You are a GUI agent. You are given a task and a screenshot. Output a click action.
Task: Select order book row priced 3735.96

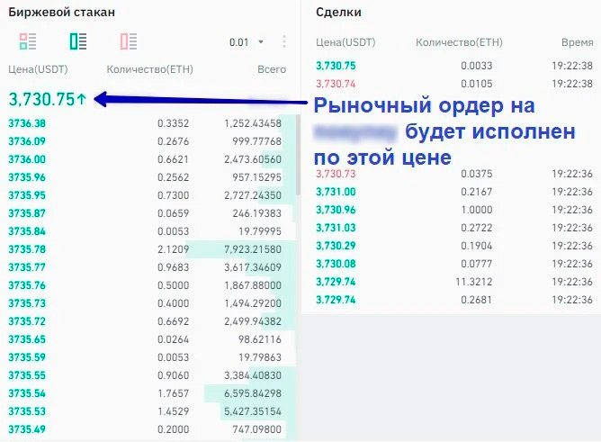[x=148, y=177]
